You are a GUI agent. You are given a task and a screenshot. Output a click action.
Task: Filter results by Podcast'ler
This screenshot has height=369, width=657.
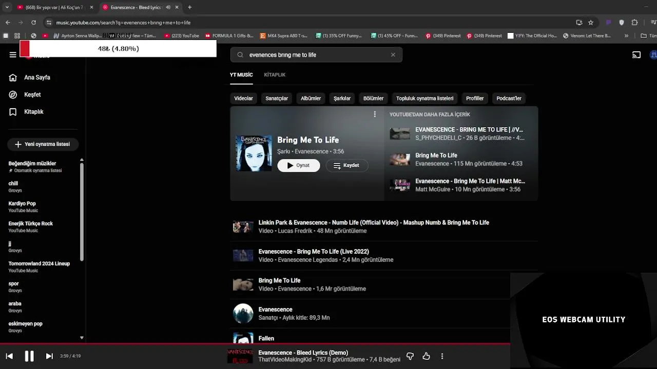click(x=509, y=98)
